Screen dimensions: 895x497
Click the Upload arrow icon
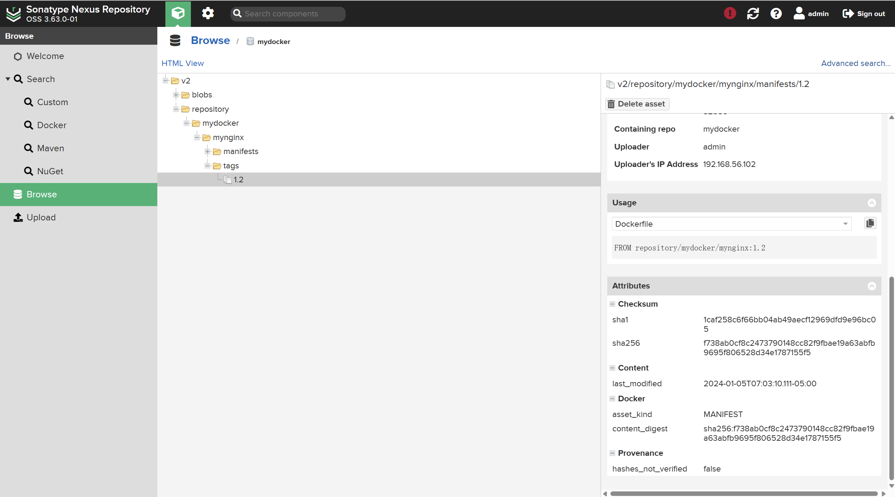(18, 217)
